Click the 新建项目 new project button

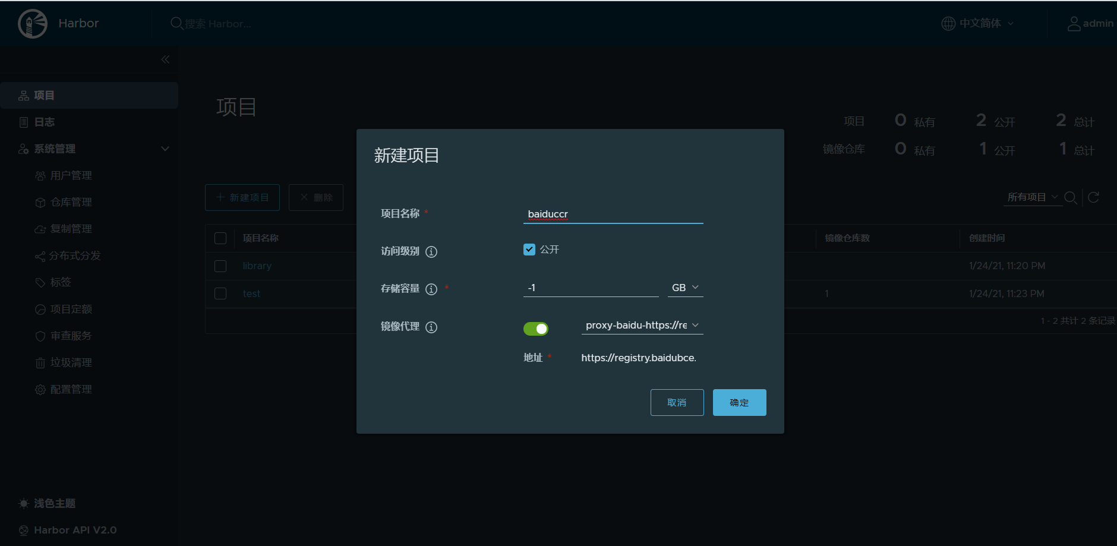pyautogui.click(x=242, y=197)
